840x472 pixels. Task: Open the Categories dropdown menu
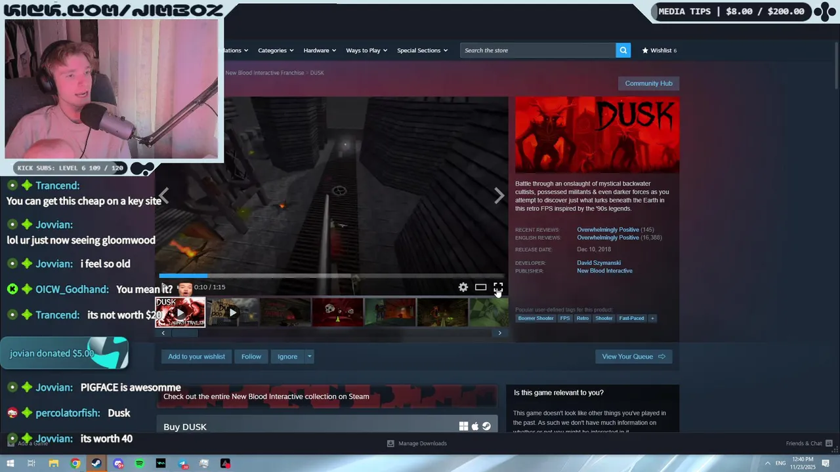coord(275,50)
